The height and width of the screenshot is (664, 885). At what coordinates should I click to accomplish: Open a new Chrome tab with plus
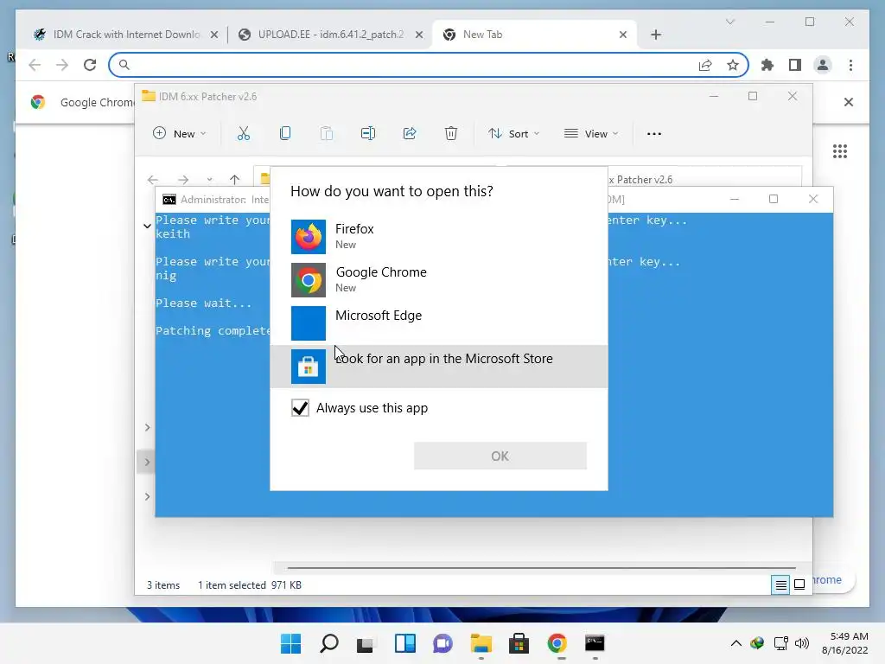(x=656, y=35)
